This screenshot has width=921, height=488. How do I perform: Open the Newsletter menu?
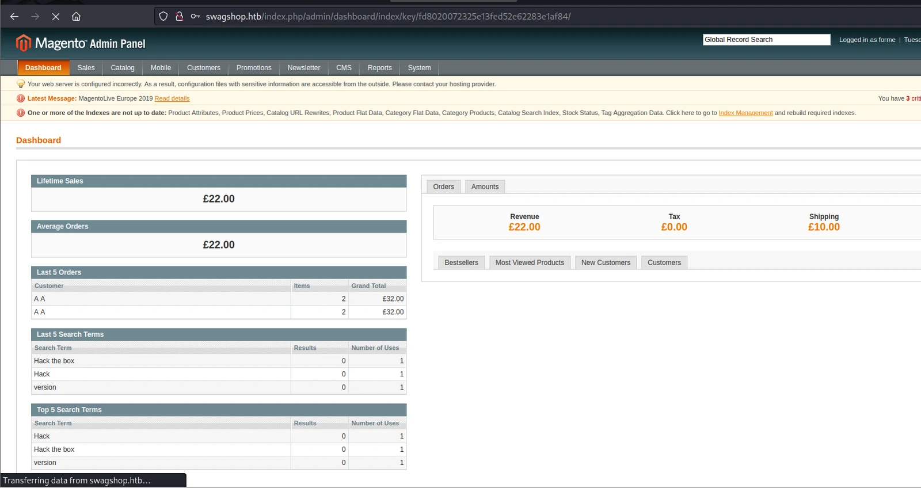pyautogui.click(x=304, y=68)
